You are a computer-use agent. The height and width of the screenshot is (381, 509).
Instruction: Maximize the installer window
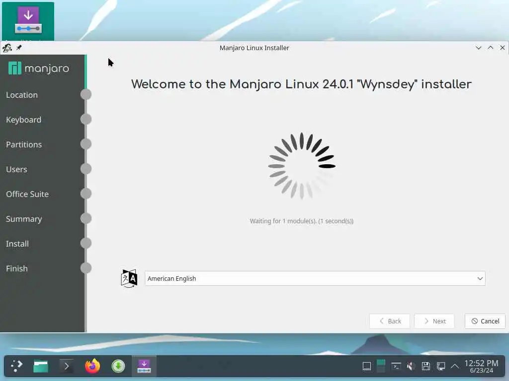pos(491,48)
